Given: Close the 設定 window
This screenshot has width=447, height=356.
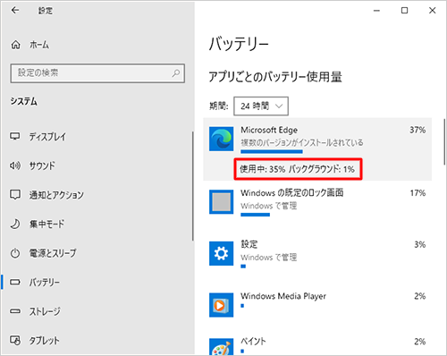Looking at the screenshot, I should click(x=432, y=11).
